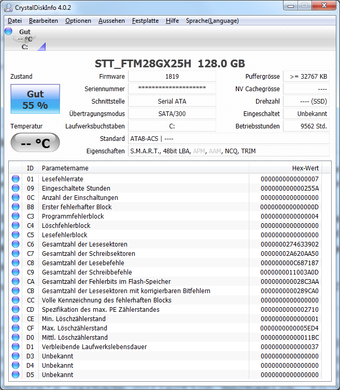Click the status orb for Erster fehlerhafter Block

tap(16, 207)
